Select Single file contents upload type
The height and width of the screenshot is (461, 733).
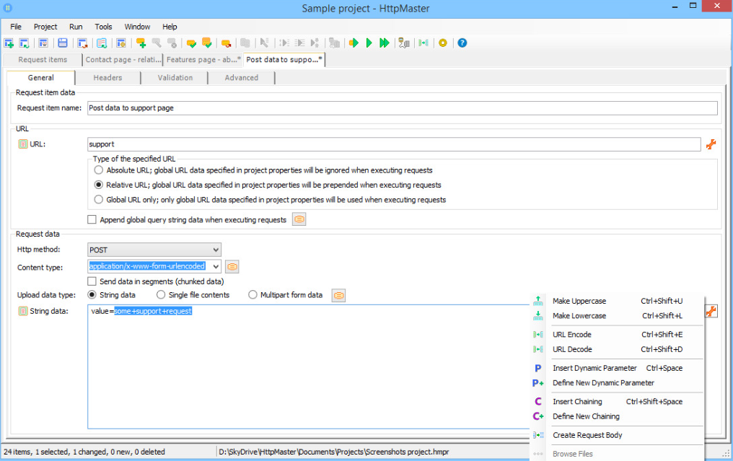[x=161, y=295]
